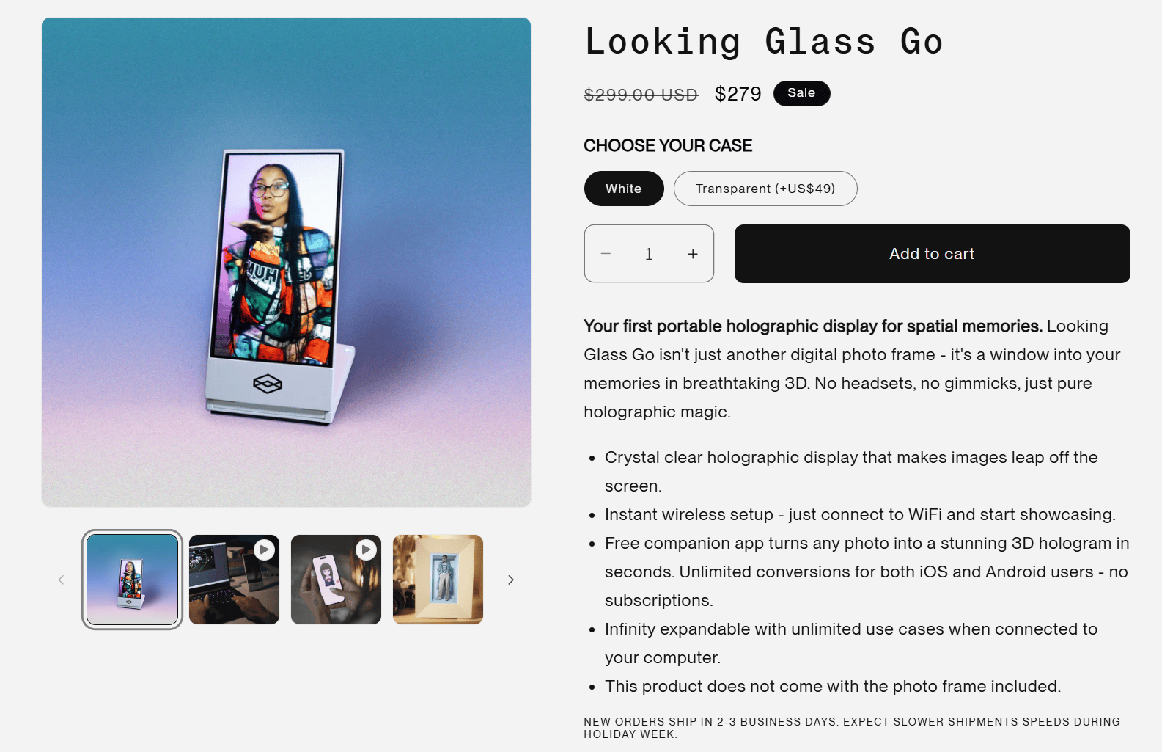Select the first thumbnail with blue background
Screen dimensions: 1162x752
tap(133, 580)
